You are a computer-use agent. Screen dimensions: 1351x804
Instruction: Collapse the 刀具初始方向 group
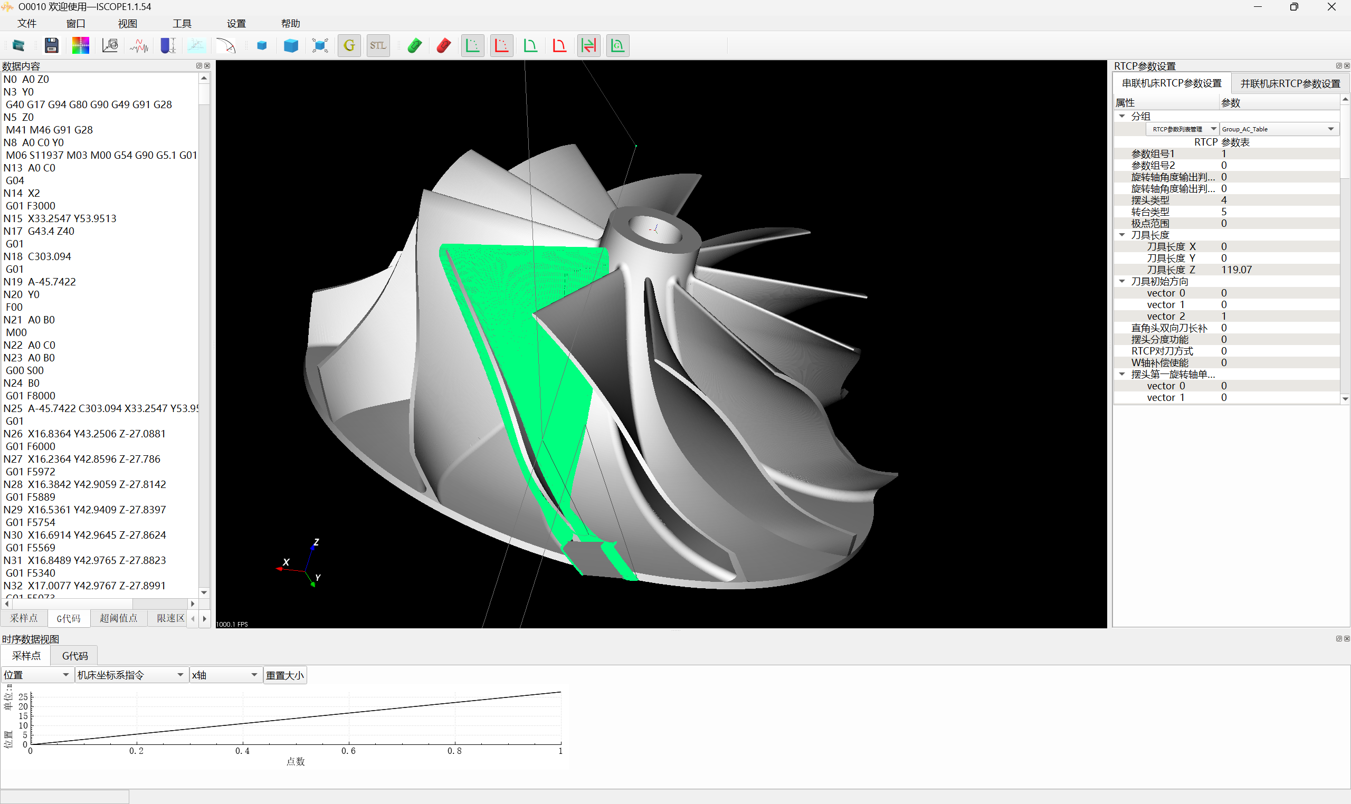pos(1122,281)
